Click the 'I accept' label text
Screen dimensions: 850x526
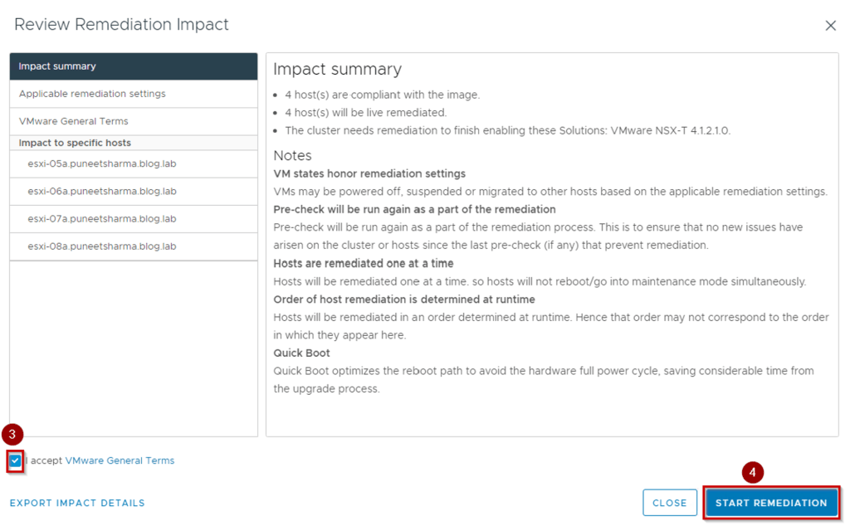point(45,460)
